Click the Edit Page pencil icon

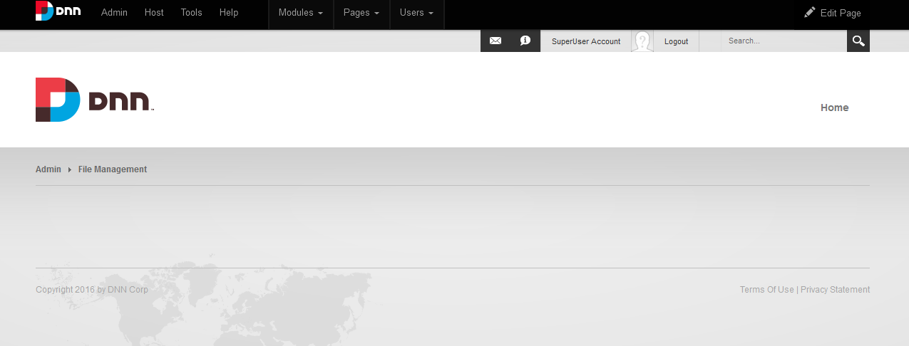pos(809,12)
